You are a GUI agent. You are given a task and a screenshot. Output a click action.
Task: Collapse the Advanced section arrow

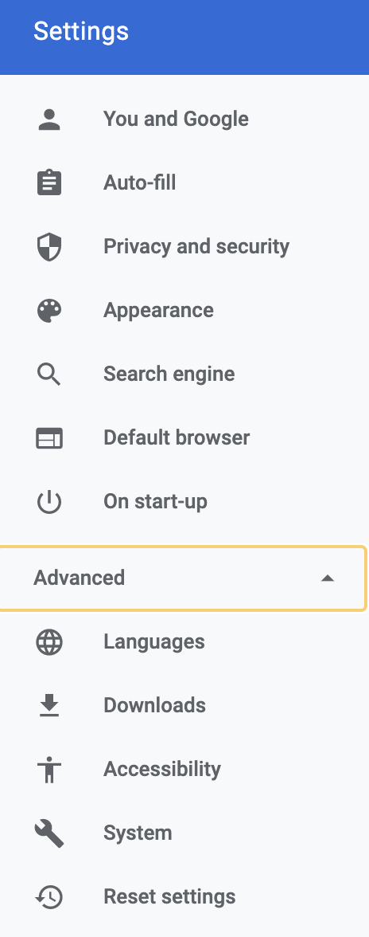pos(328,578)
